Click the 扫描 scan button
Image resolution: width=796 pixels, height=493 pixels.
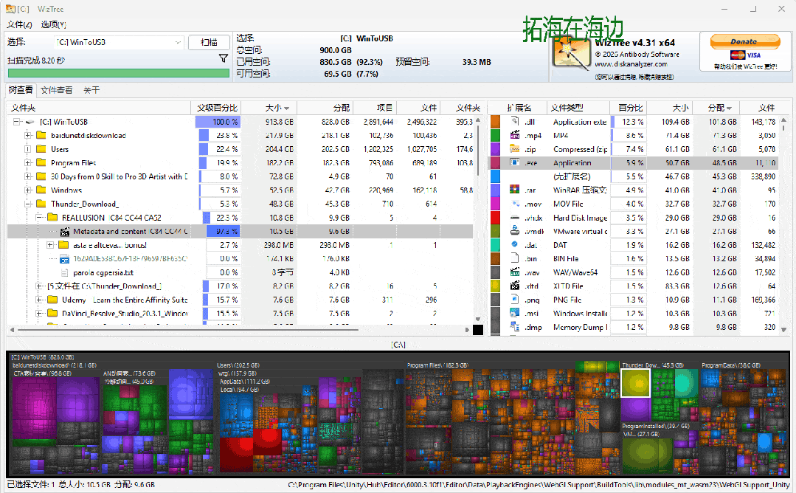click(209, 42)
